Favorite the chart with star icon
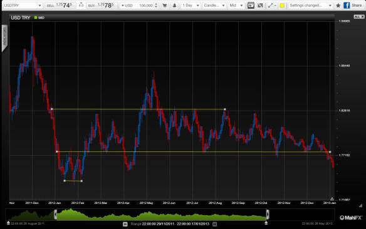 (x=338, y=6)
